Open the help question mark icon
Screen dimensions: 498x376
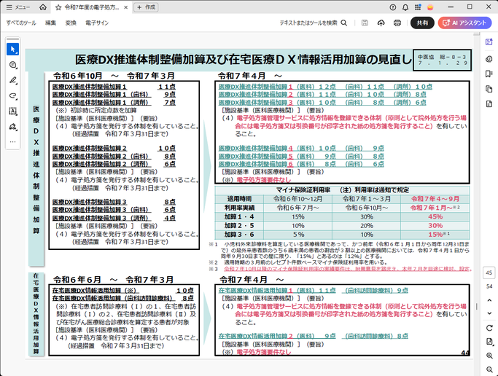(393, 7)
